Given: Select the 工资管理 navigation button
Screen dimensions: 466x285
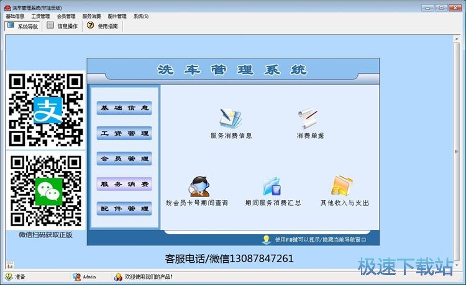Looking at the screenshot, I should (124, 133).
